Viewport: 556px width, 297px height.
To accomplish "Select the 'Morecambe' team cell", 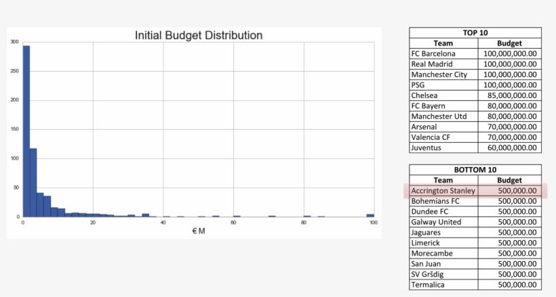I will point(443,253).
